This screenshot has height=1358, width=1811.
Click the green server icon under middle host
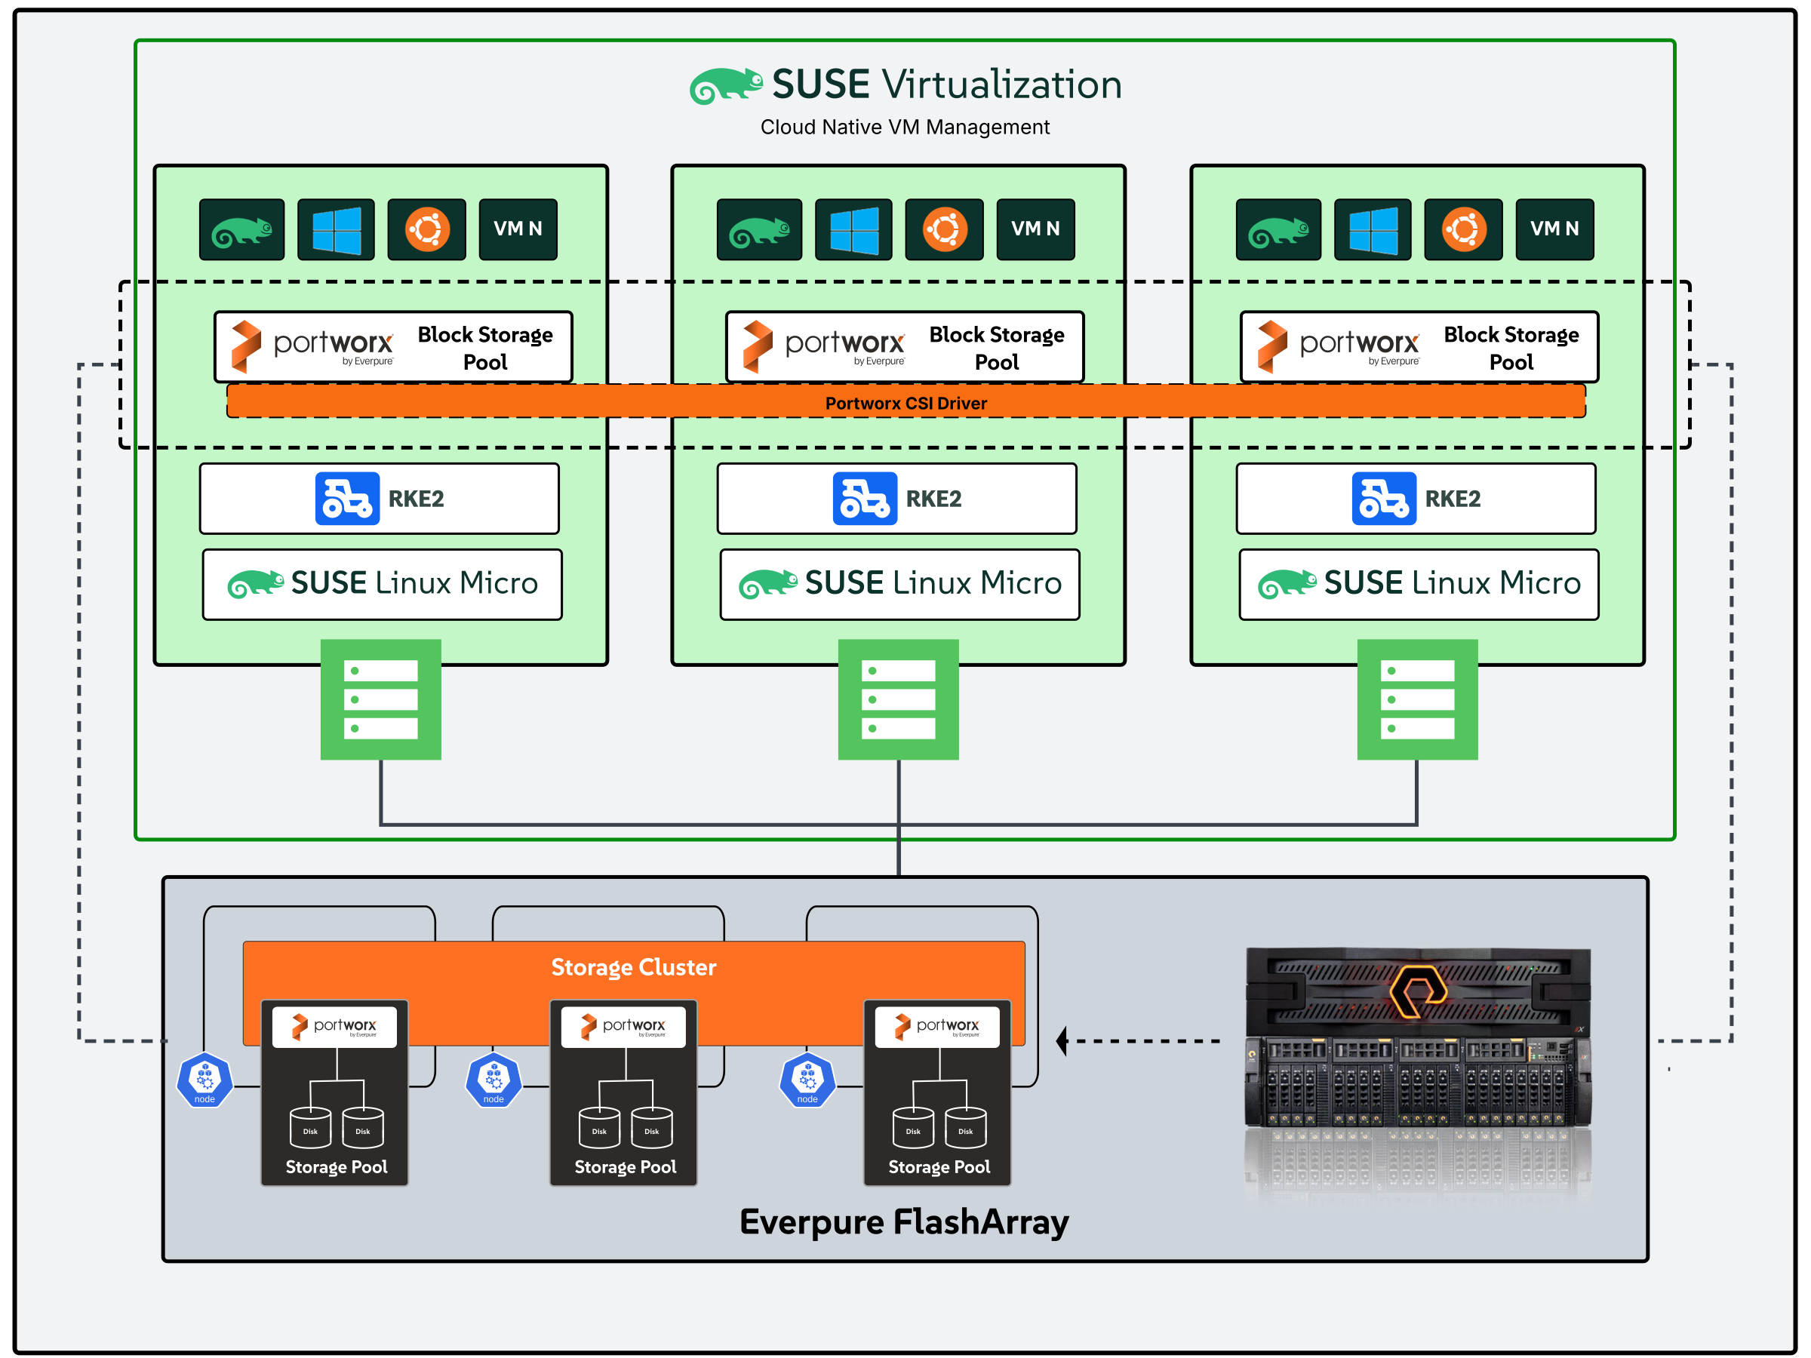(x=898, y=699)
